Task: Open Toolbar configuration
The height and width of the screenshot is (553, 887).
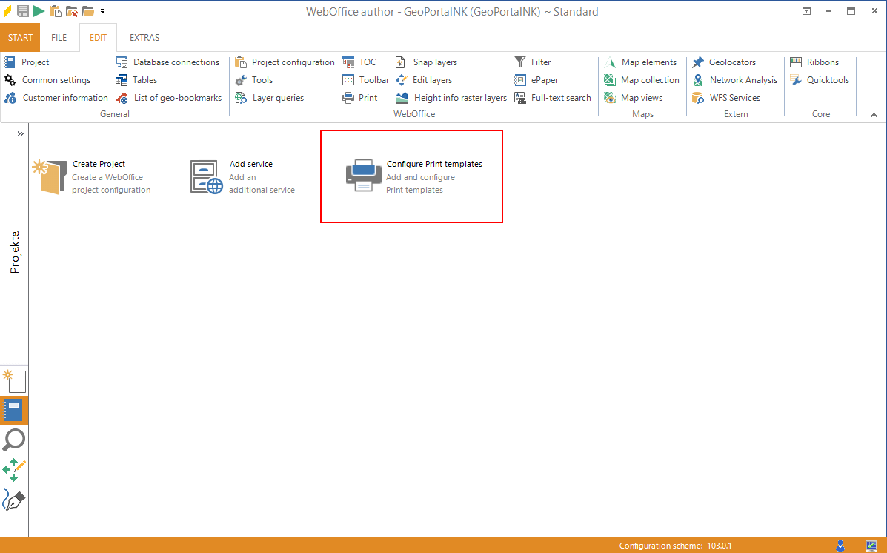Action: click(x=366, y=80)
